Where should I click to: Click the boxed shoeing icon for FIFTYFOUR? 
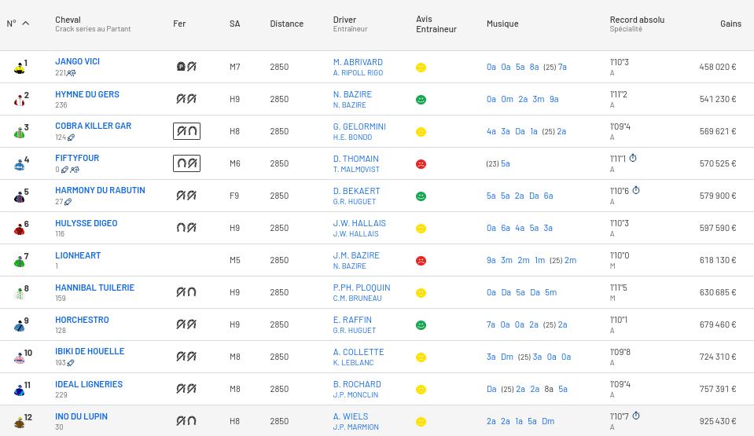pyautogui.click(x=186, y=163)
